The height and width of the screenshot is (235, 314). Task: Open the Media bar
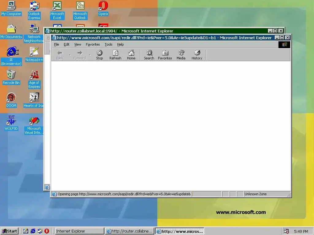click(181, 55)
